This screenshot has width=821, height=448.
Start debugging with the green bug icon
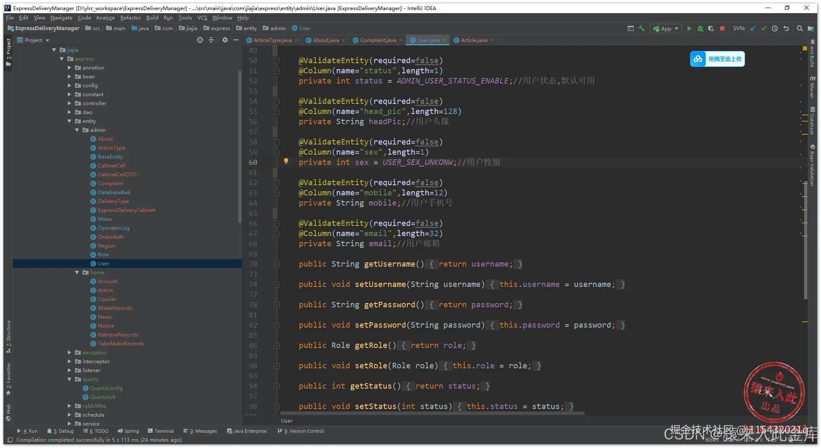[x=700, y=28]
